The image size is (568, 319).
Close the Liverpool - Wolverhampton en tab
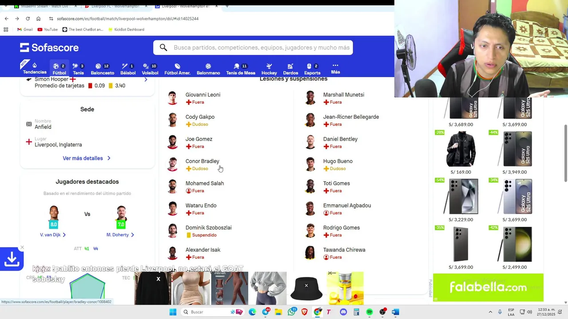click(217, 6)
